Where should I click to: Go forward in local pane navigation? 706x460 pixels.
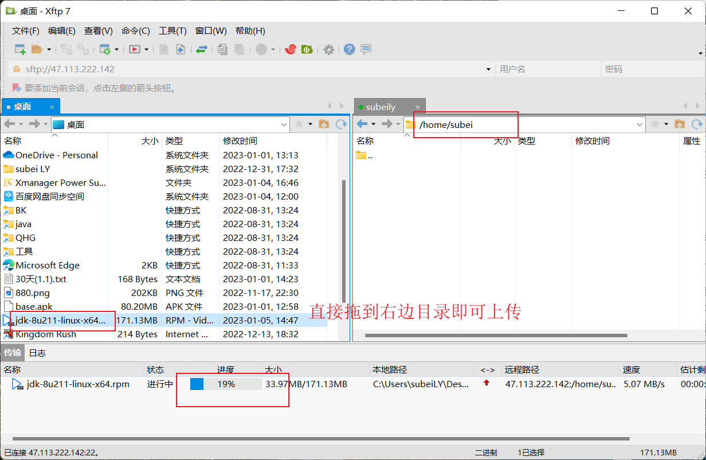click(x=34, y=124)
